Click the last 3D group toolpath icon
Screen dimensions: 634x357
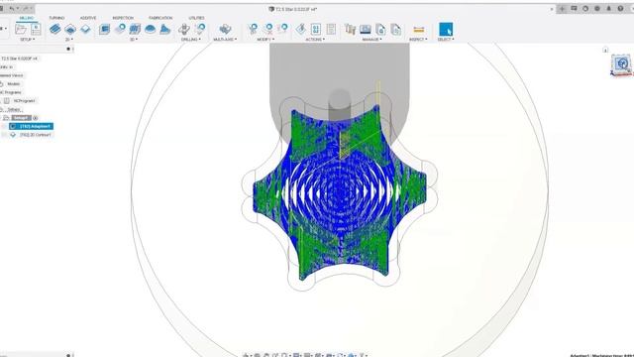tap(165, 29)
